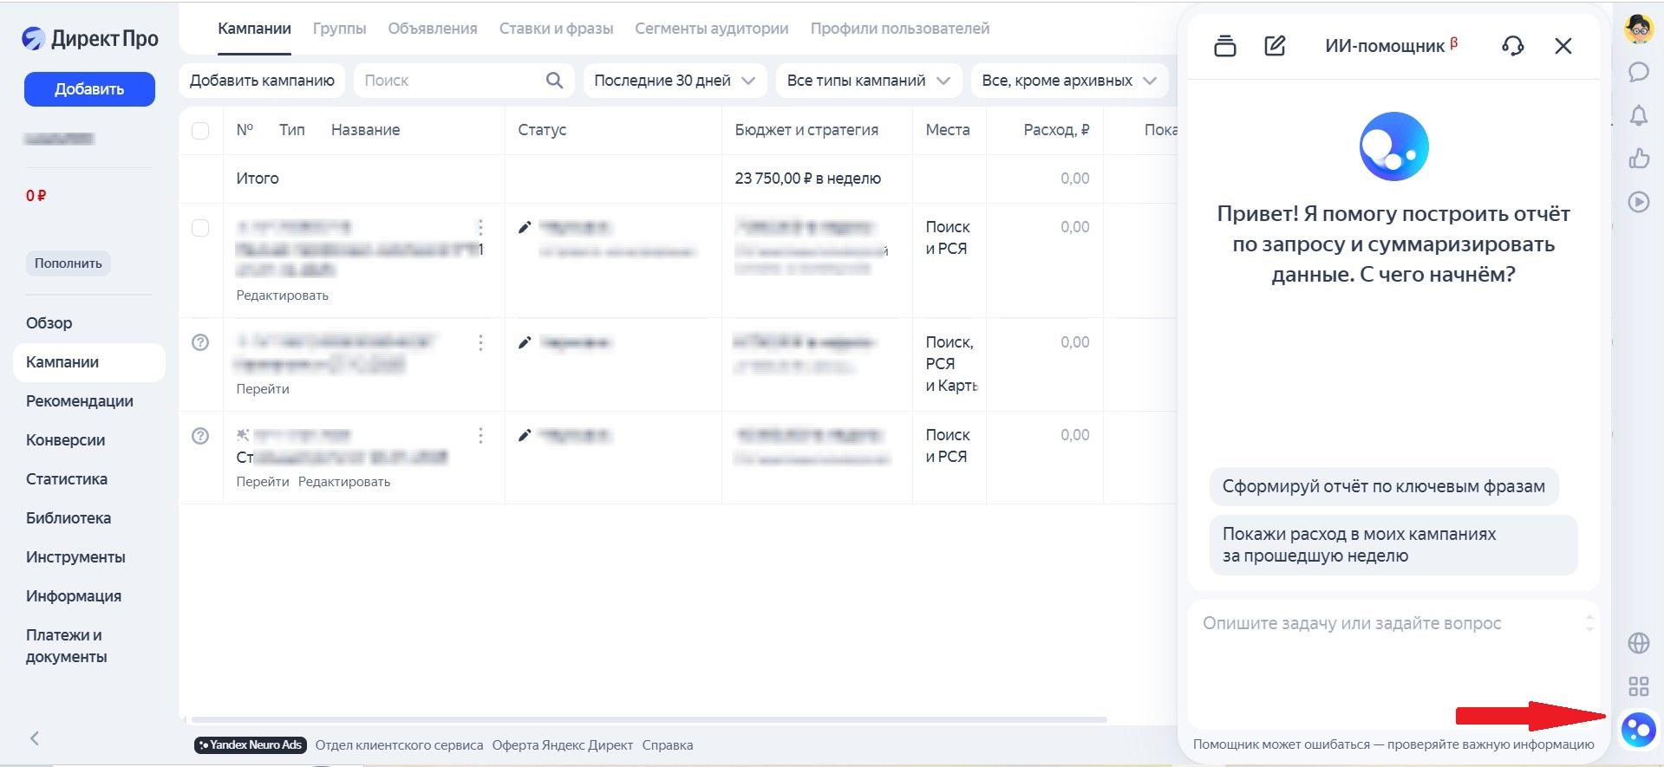Open "Статистика" in the left menu
This screenshot has height=767, width=1664.
[67, 479]
